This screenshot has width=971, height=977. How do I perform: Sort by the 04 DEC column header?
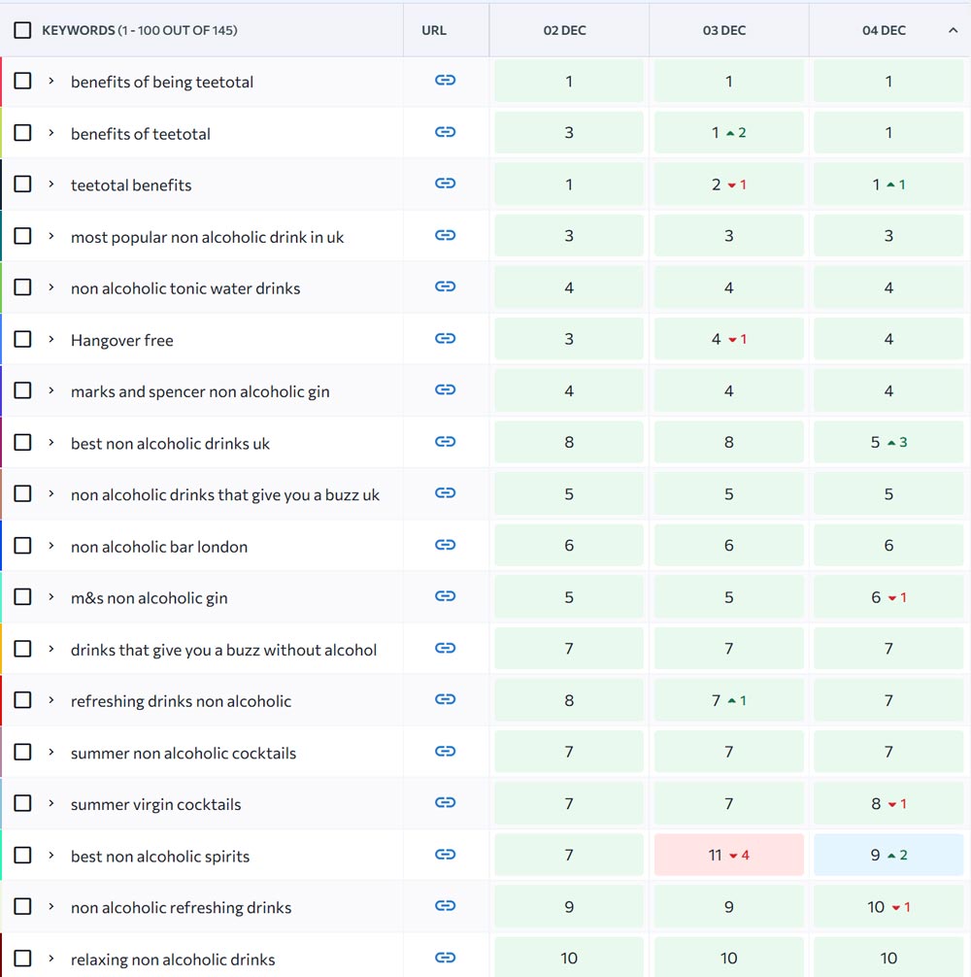click(x=884, y=30)
